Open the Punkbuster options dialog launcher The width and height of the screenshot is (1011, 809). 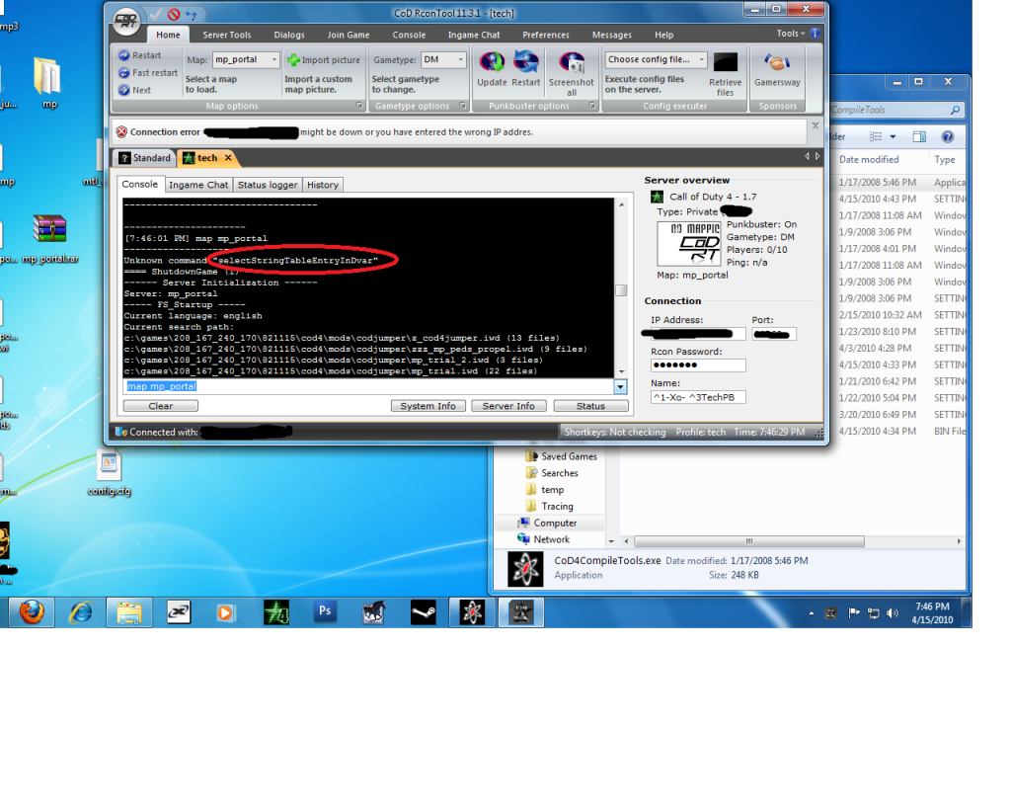[592, 105]
